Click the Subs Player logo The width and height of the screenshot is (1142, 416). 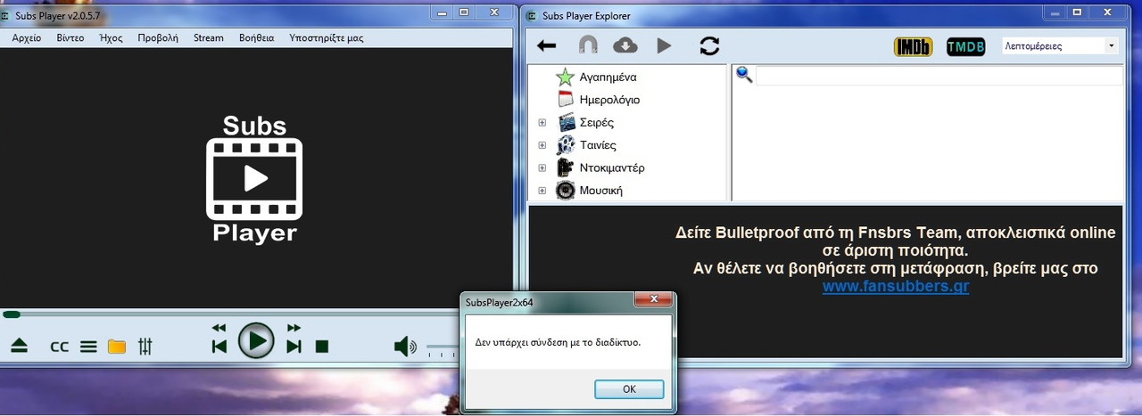pos(255,178)
